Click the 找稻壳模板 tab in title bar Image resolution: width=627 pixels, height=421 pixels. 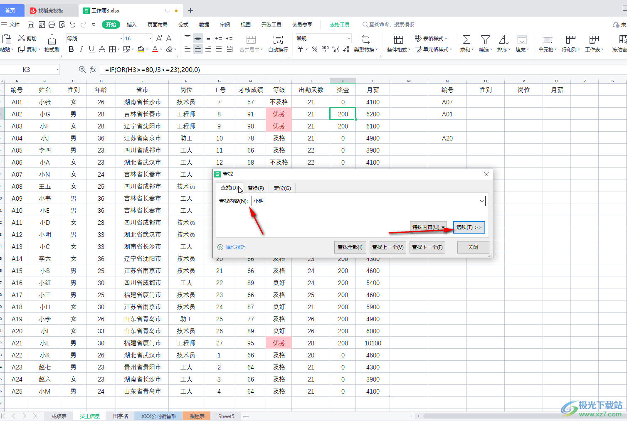click(x=51, y=10)
